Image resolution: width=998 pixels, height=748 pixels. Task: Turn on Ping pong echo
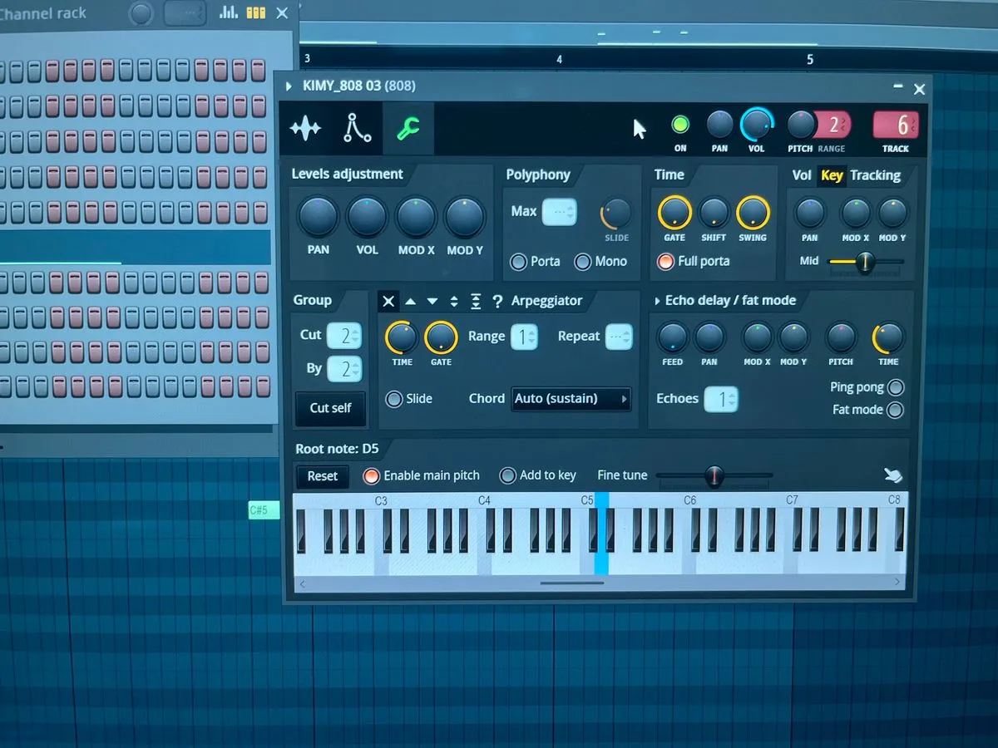point(896,387)
